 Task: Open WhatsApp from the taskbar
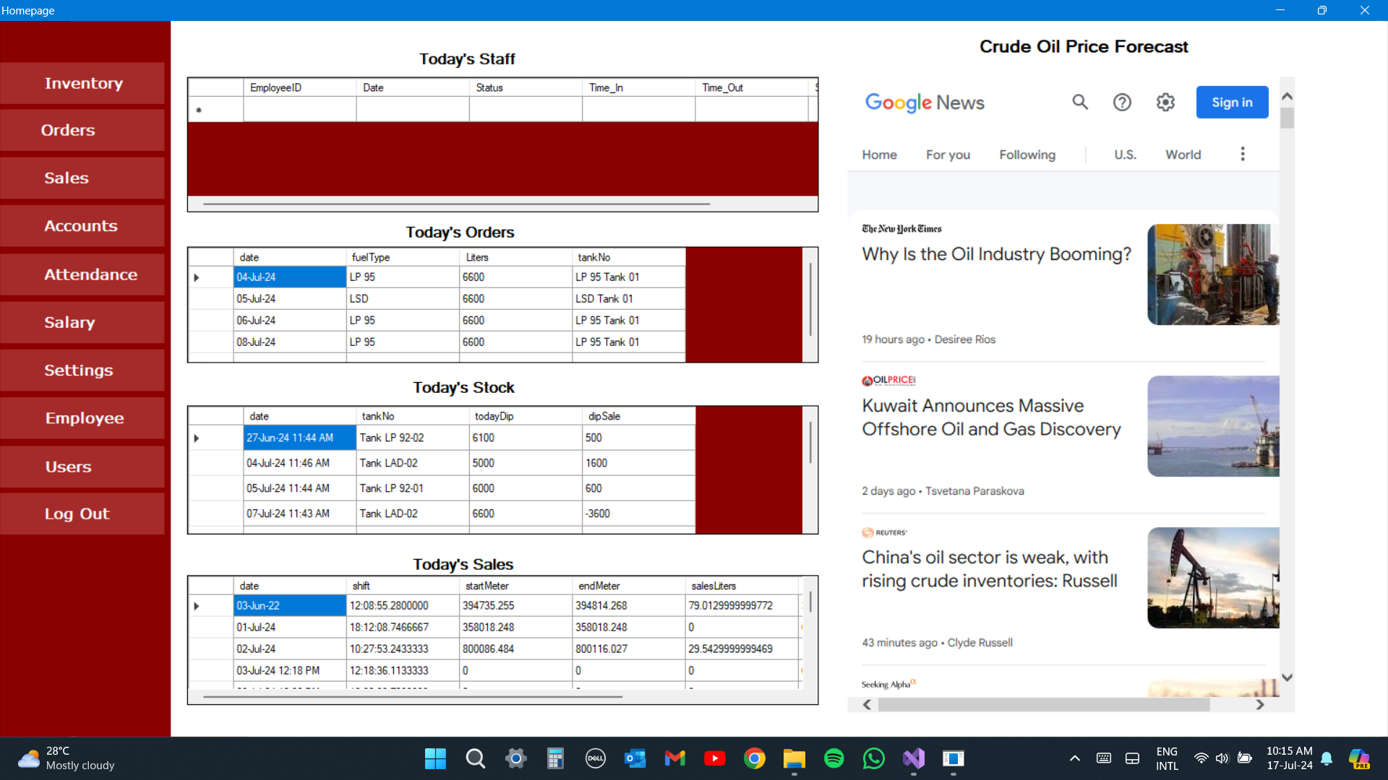[873, 758]
